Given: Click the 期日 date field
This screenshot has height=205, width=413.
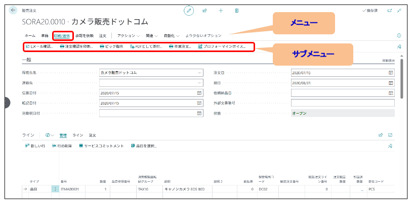Looking at the screenshot, I should (343, 83).
